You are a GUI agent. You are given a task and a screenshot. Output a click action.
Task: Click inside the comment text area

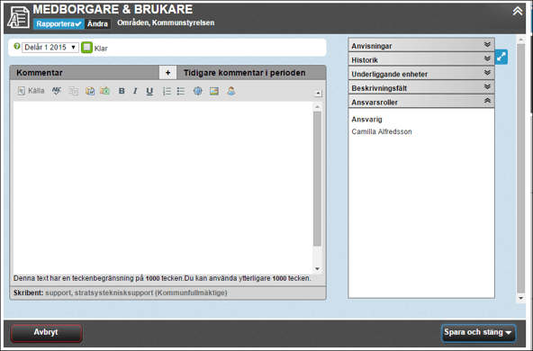point(163,187)
